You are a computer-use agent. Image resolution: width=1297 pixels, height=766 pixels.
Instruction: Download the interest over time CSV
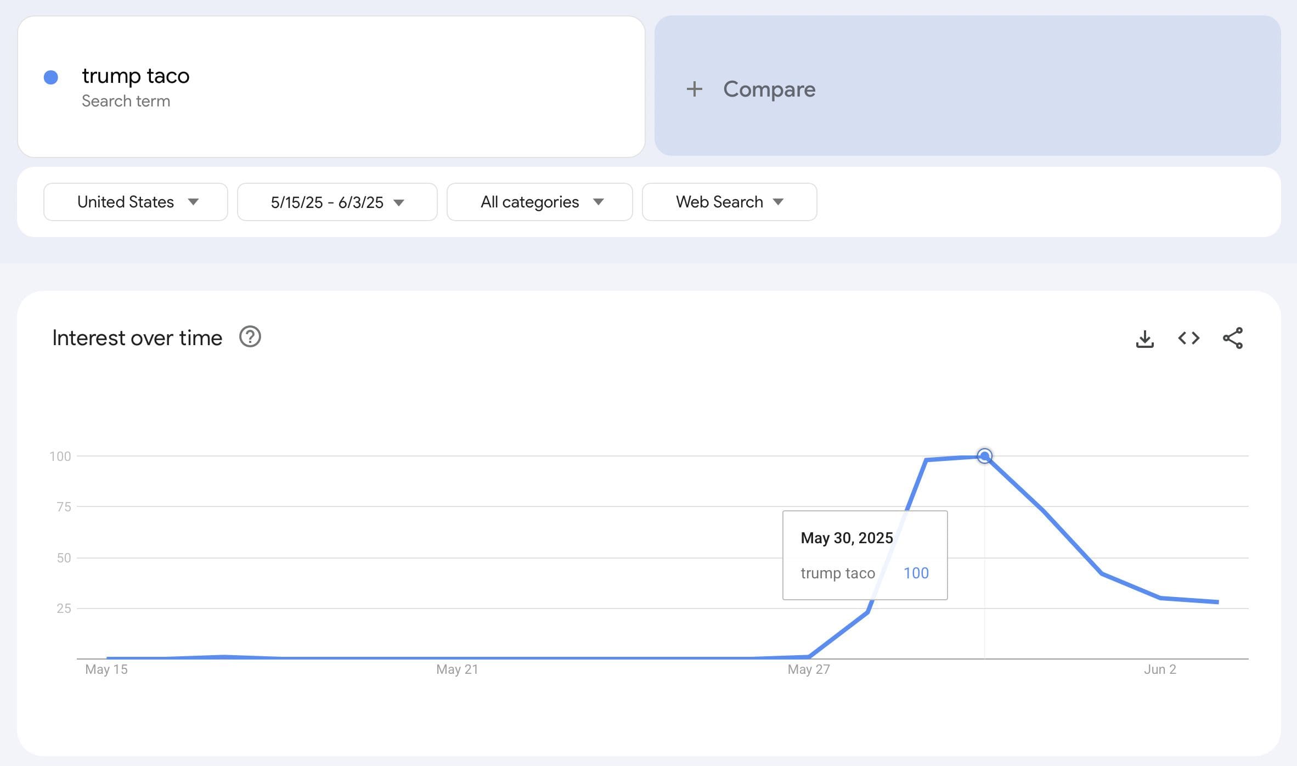[x=1144, y=339]
